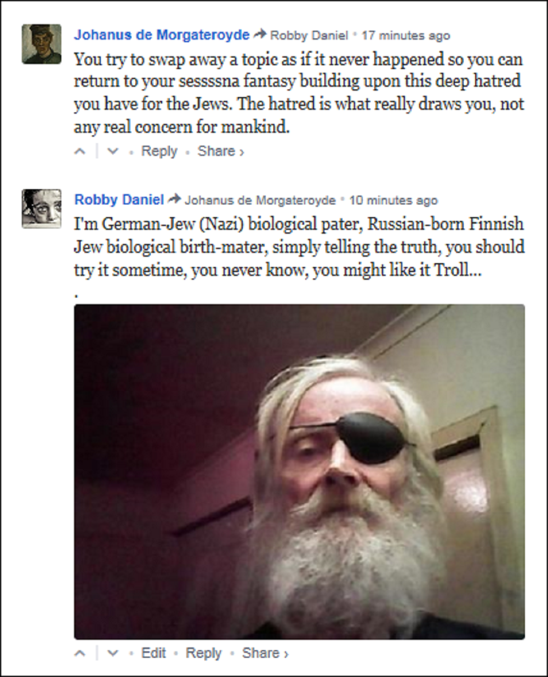Screen dimensions: 548x677
Task: Downvote Robby Daniel's comment
Action: (x=113, y=653)
